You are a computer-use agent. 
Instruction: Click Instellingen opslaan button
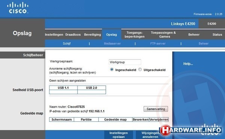(x=118, y=135)
